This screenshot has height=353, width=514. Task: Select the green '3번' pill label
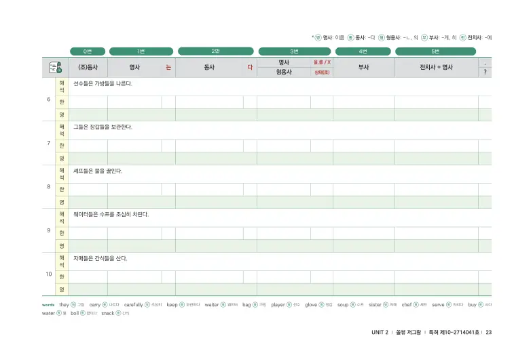point(295,51)
